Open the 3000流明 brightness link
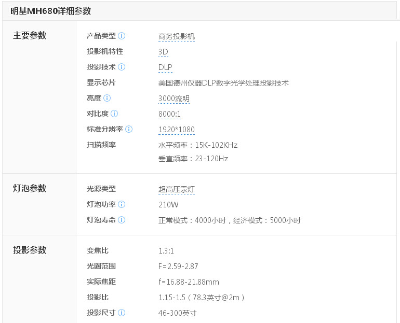Screen dimensions: 400x323 click(174, 99)
